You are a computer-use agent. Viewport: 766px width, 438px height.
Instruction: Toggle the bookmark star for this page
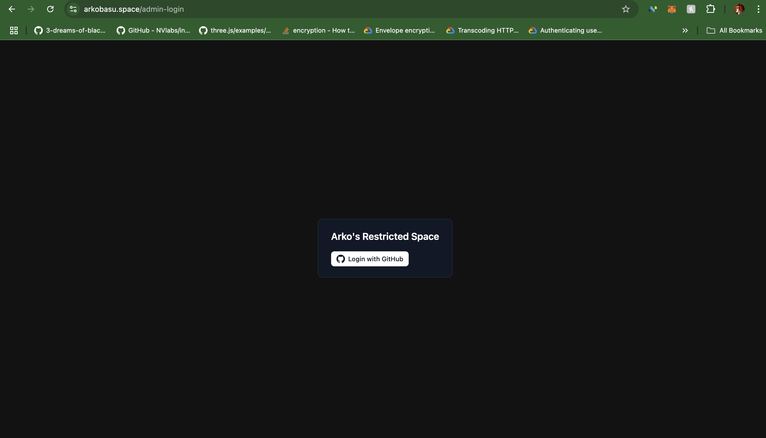[626, 9]
